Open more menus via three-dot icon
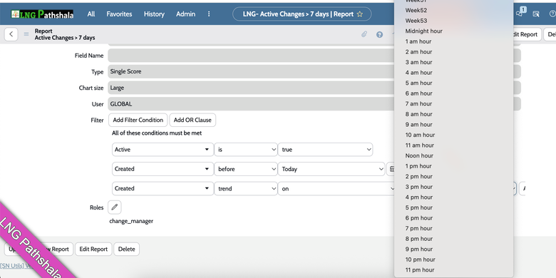 [x=209, y=14]
